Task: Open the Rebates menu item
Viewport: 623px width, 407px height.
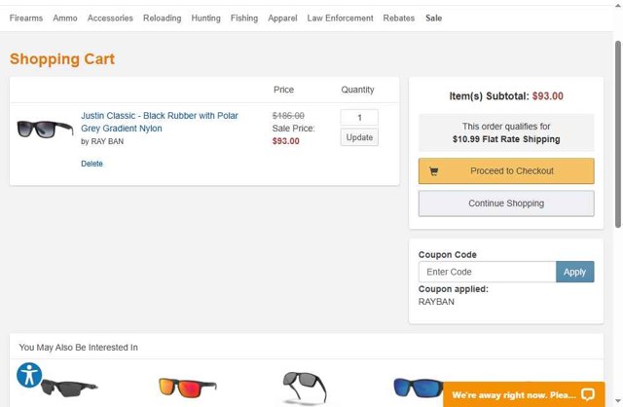Action: pyautogui.click(x=399, y=18)
